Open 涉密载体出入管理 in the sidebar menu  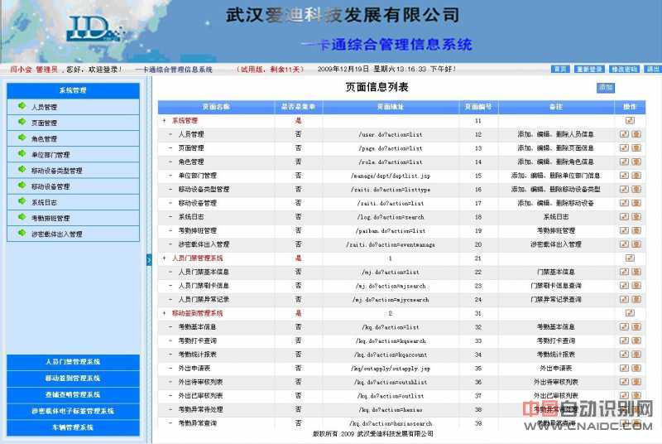(57, 234)
